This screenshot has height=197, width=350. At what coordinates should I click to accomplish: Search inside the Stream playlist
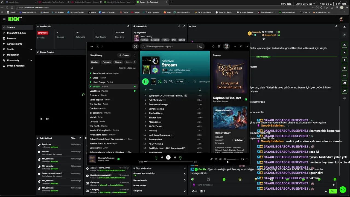195,82
